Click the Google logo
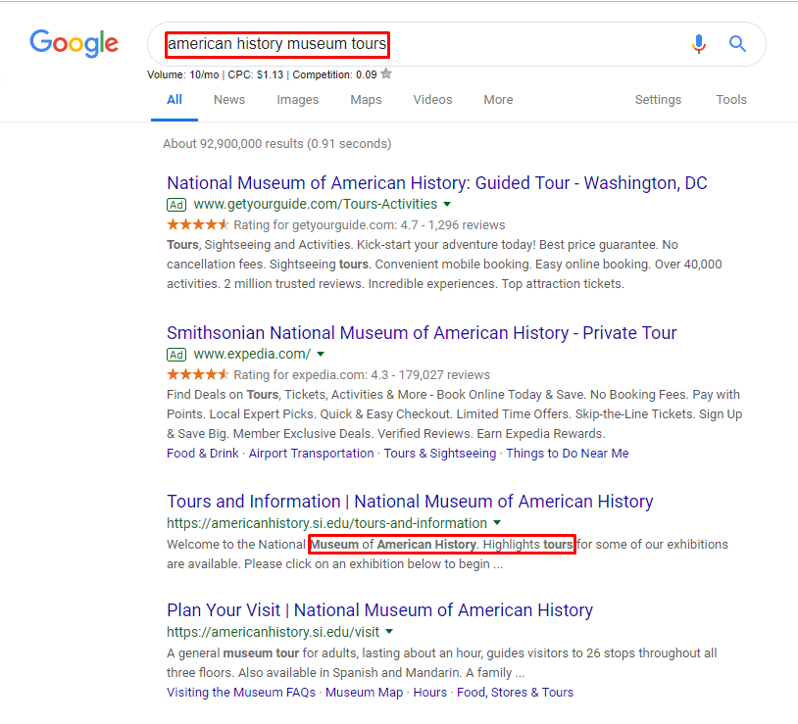Viewport: 798px width, 724px height. point(74,43)
